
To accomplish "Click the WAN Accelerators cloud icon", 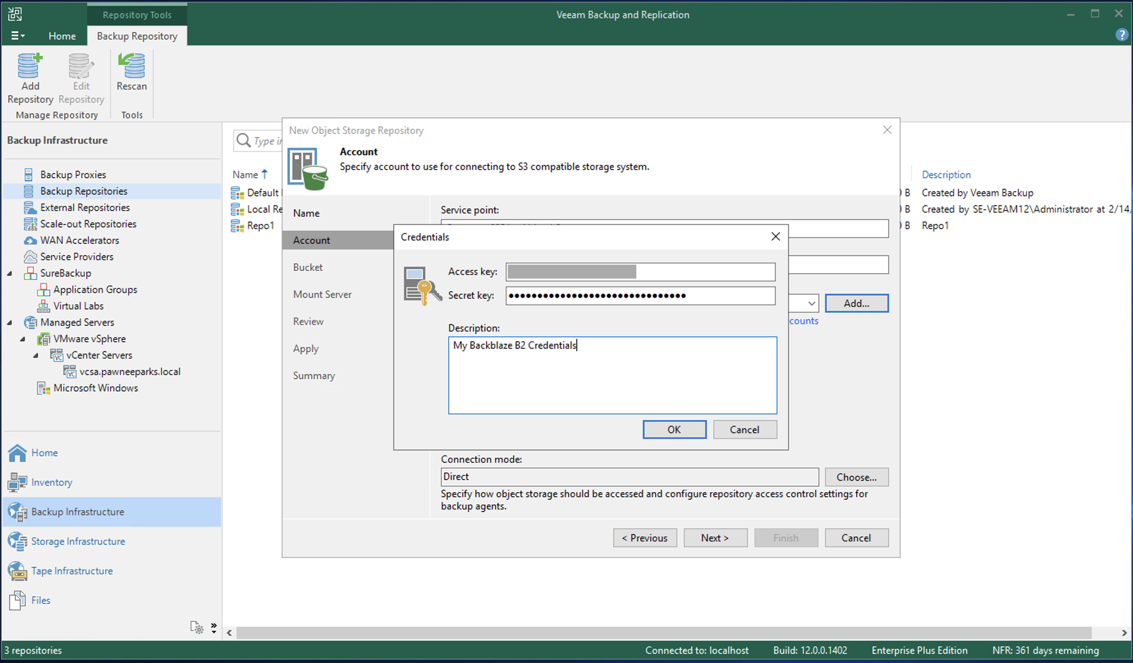I will (x=30, y=240).
